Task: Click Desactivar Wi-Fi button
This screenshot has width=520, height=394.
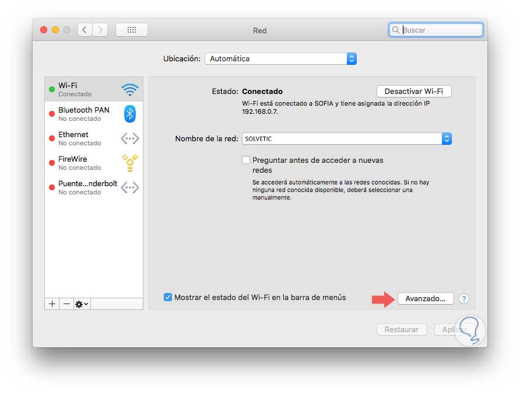Action: coord(414,91)
